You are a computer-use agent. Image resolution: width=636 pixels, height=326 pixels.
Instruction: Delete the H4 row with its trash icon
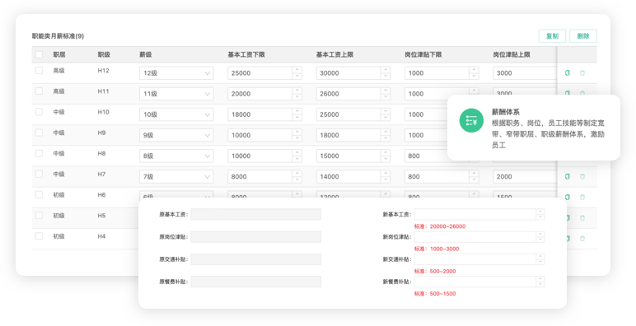click(582, 239)
